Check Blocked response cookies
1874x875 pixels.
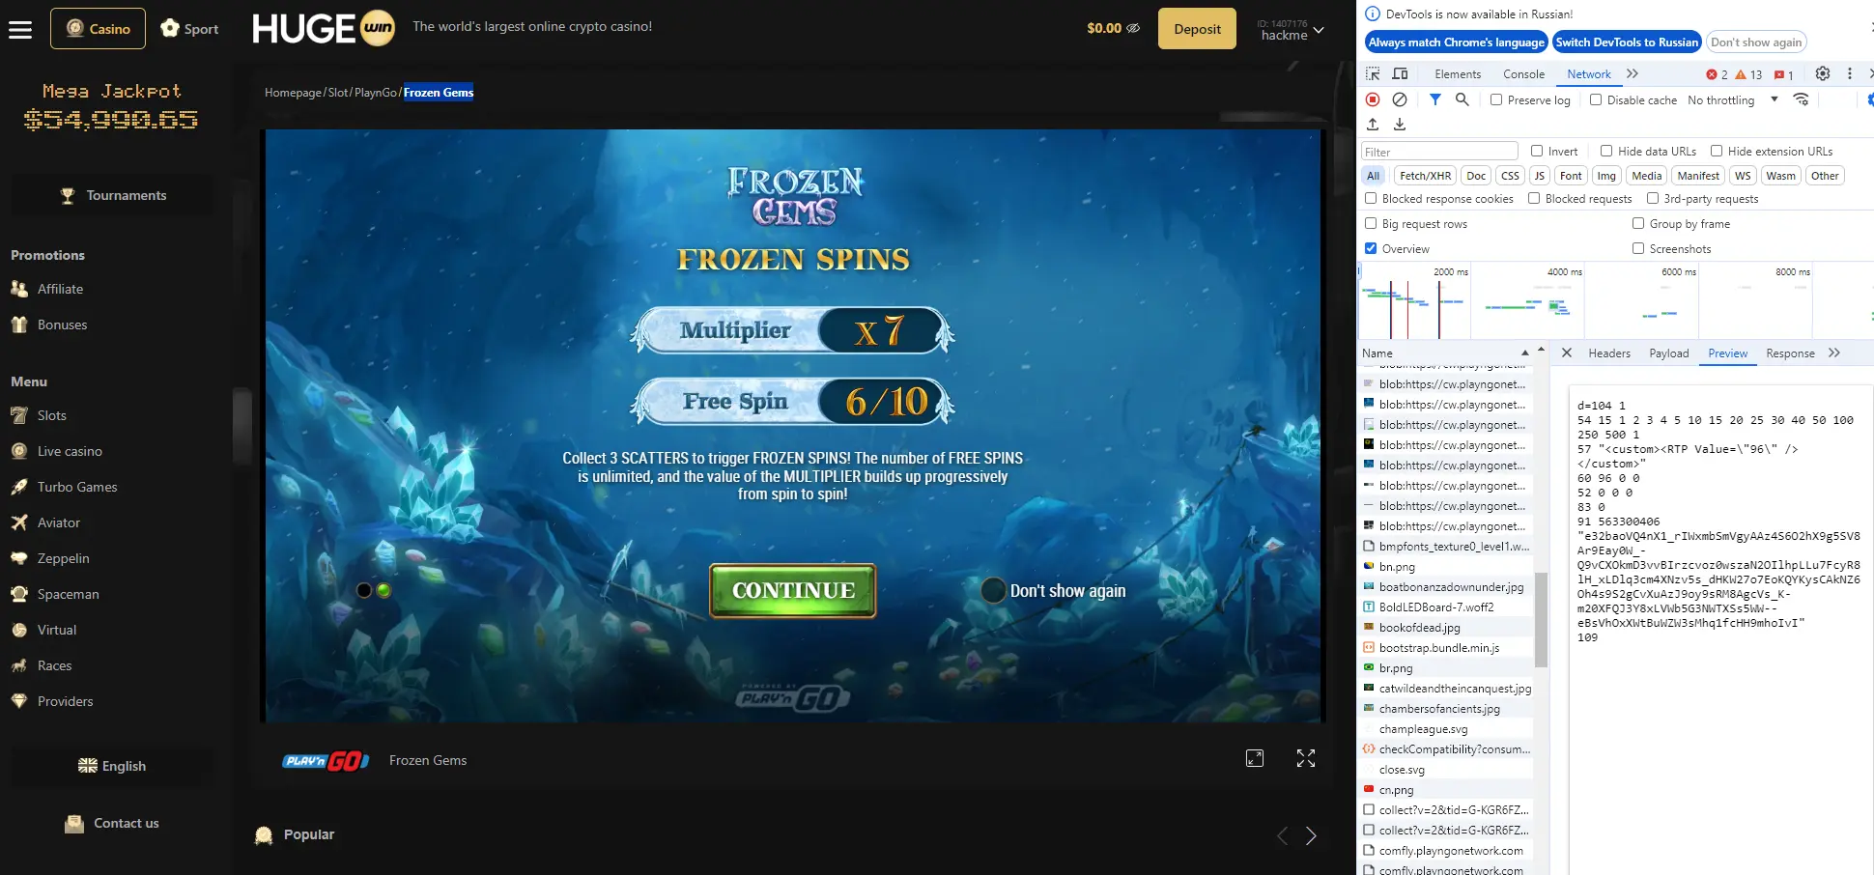coord(1371,198)
